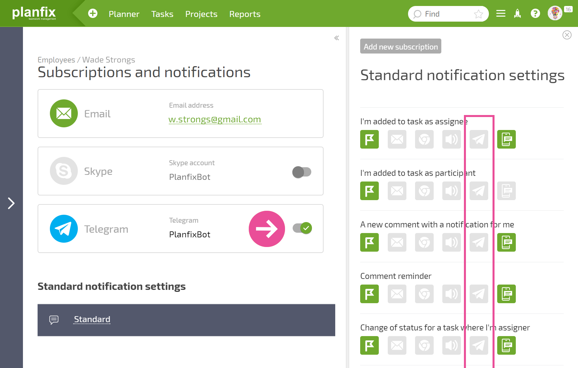This screenshot has height=368, width=578.
Task: Toggle email for new comment notification
Action: coord(397,242)
